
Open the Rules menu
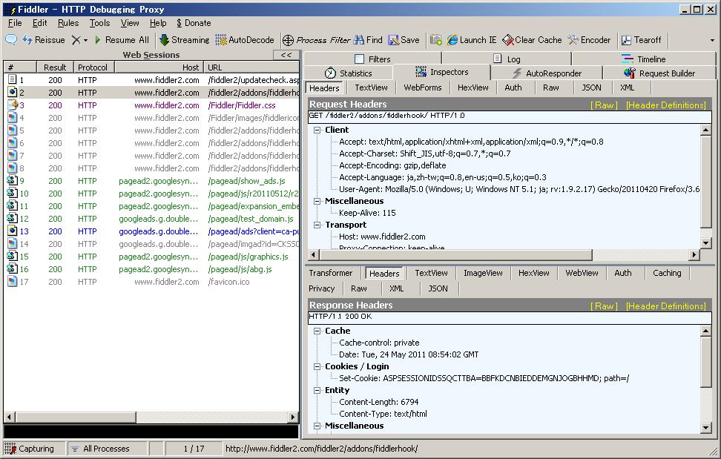tap(68, 23)
